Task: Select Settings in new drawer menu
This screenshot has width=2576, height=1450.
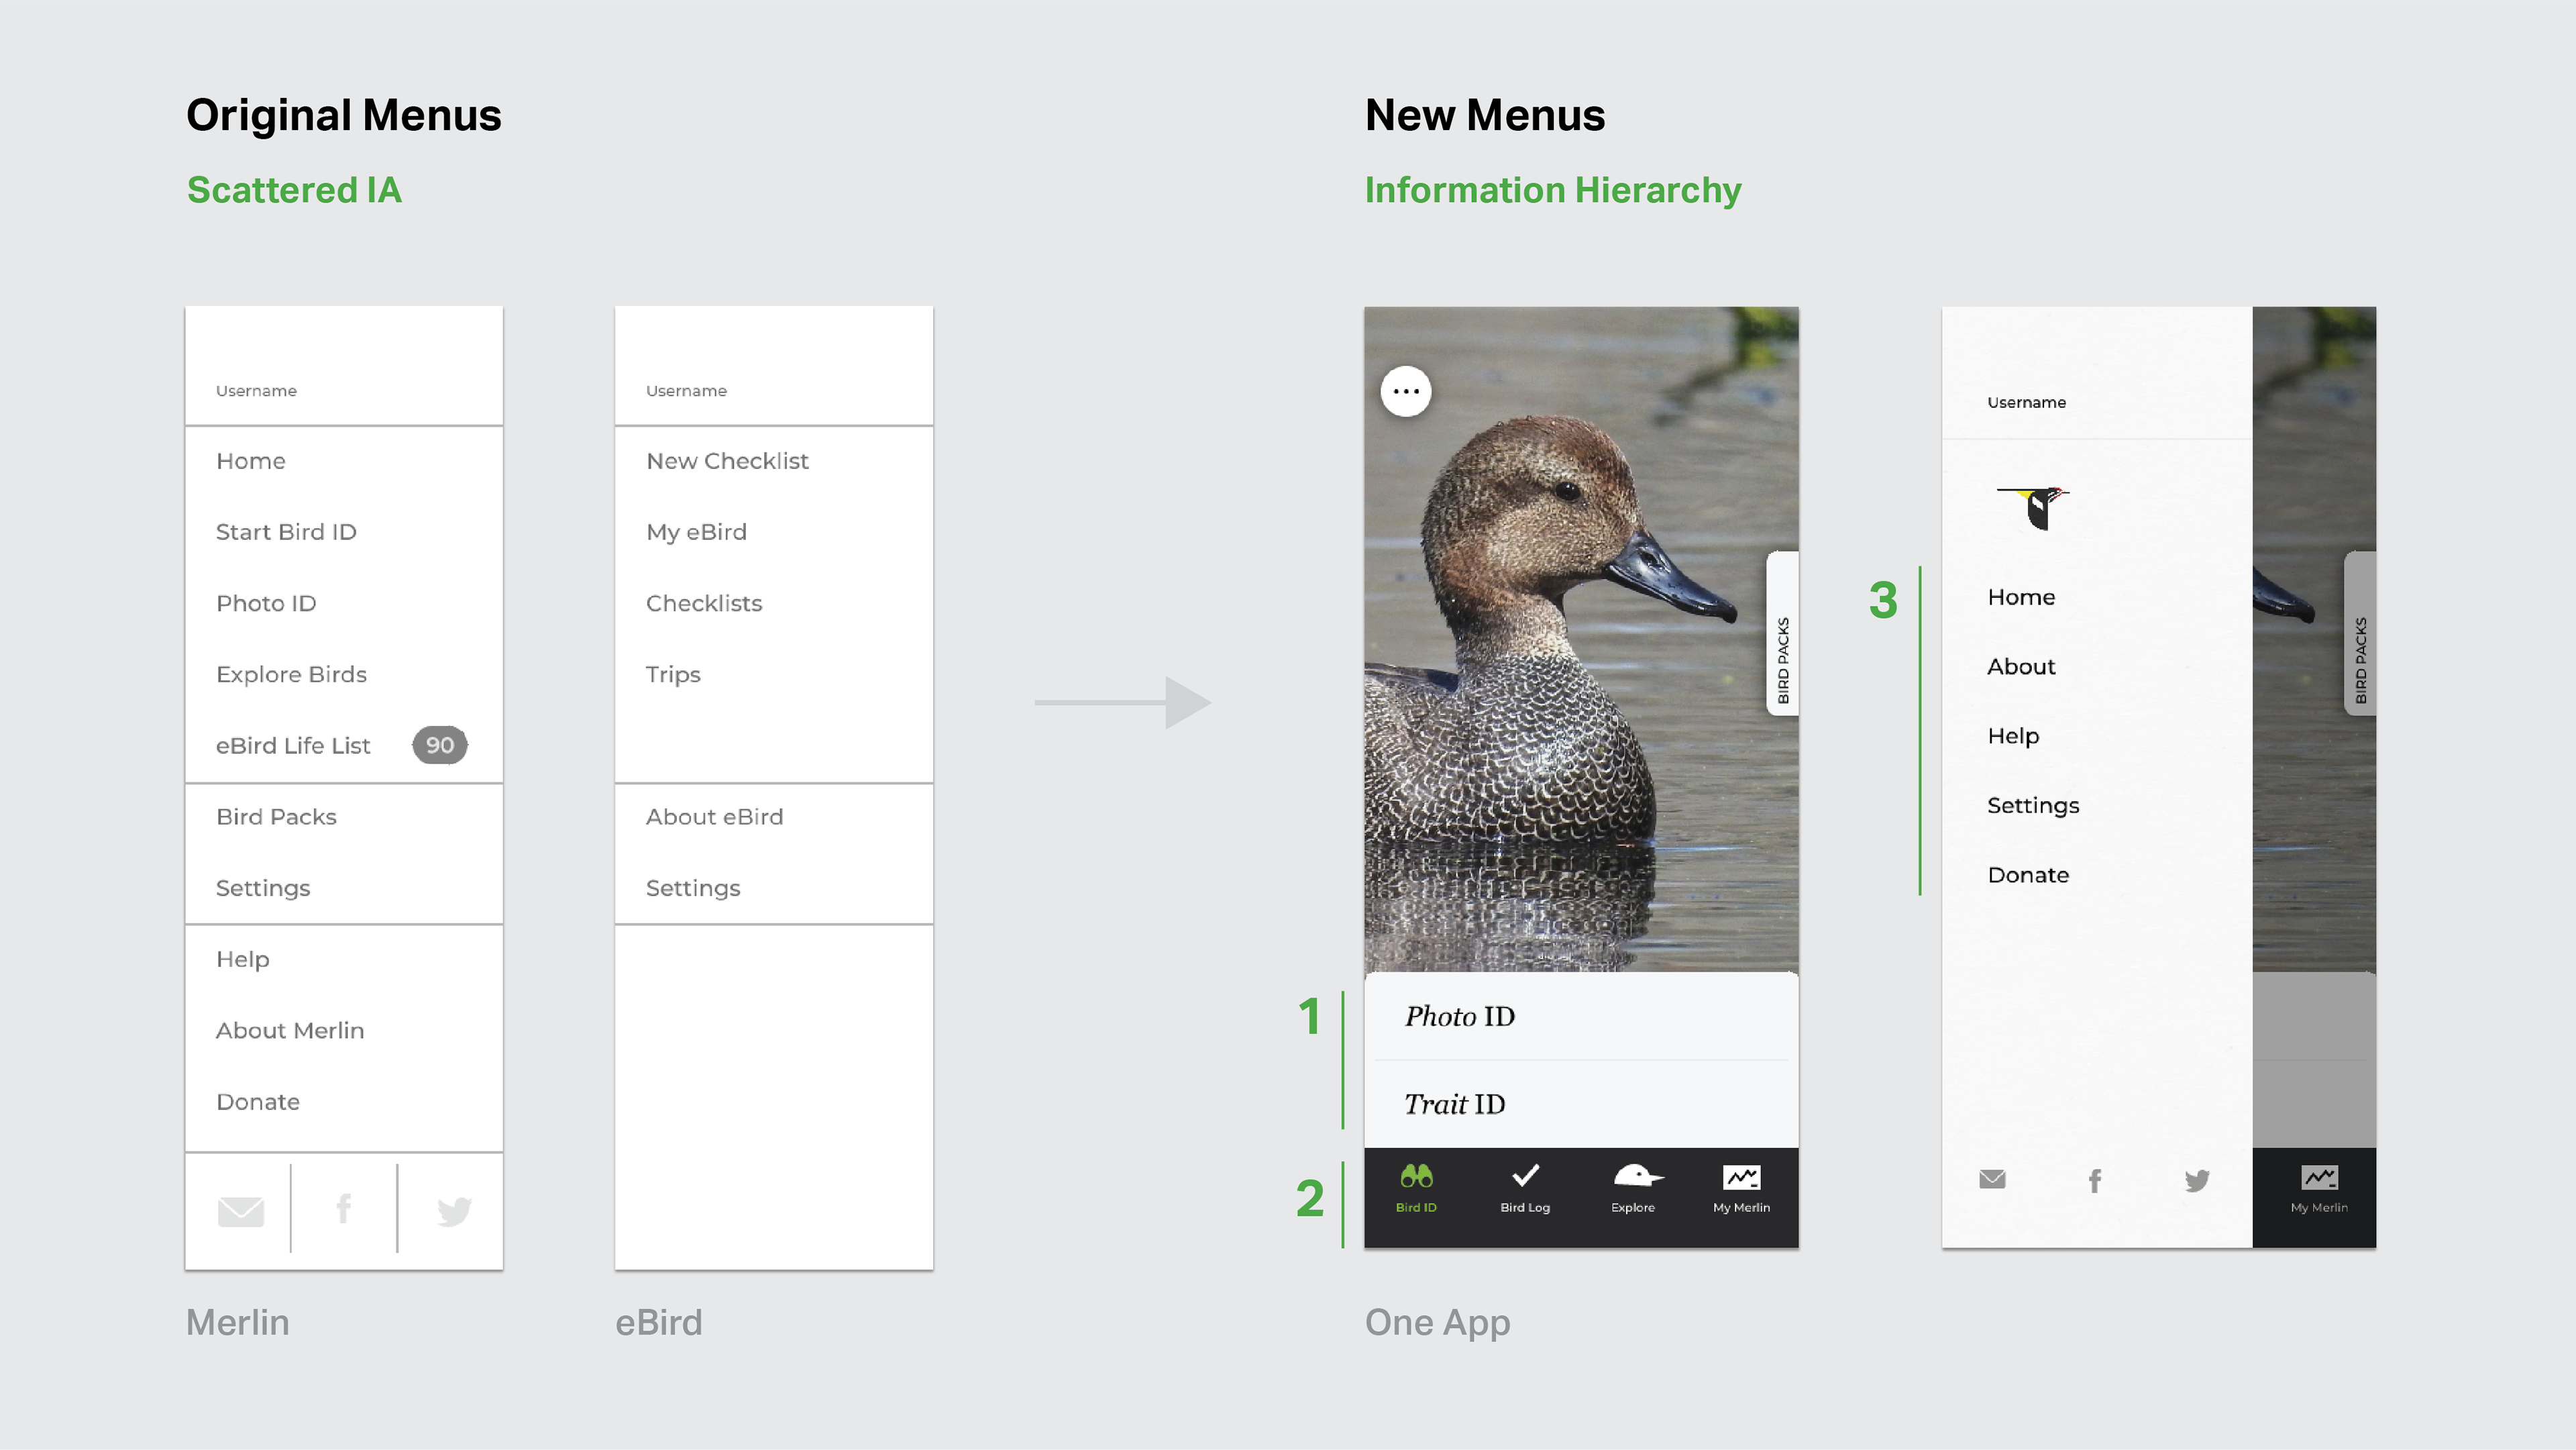Action: coord(2033,805)
